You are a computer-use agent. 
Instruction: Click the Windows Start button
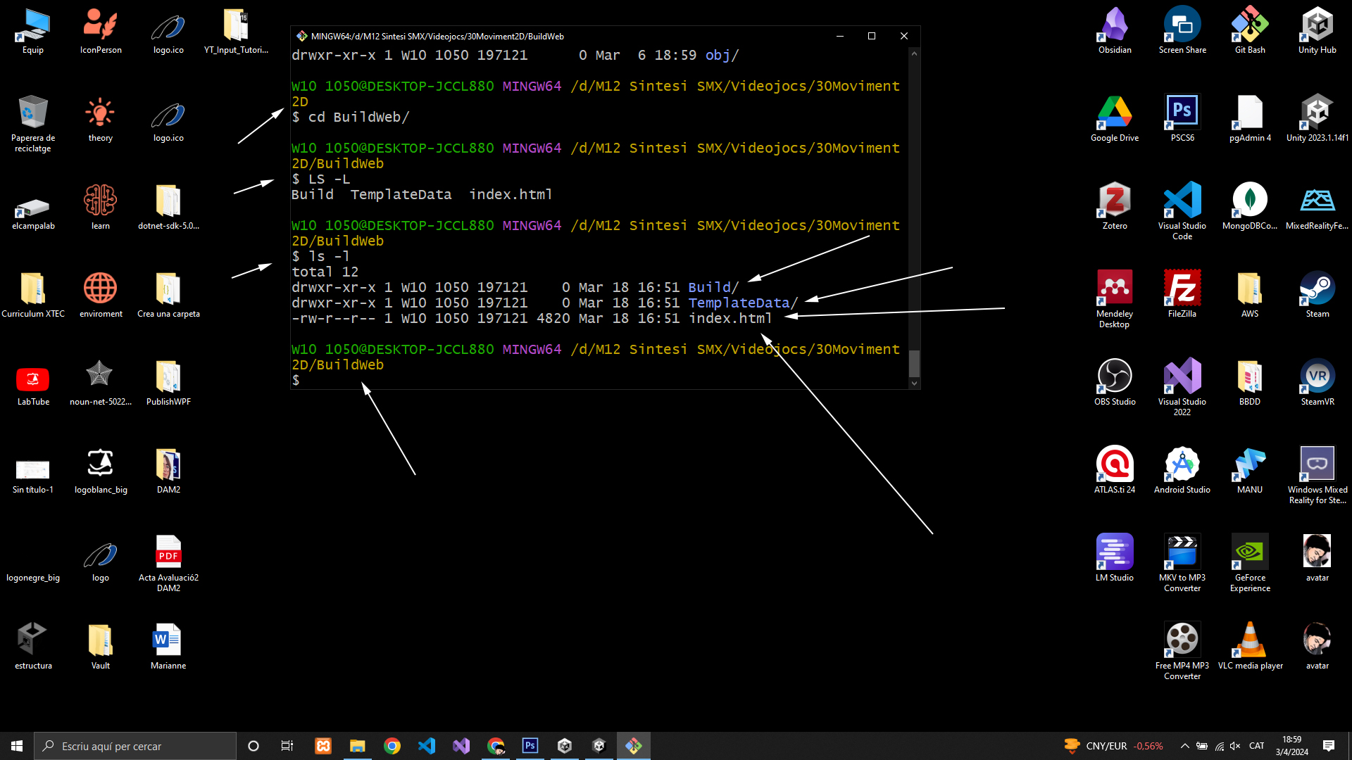(x=17, y=746)
